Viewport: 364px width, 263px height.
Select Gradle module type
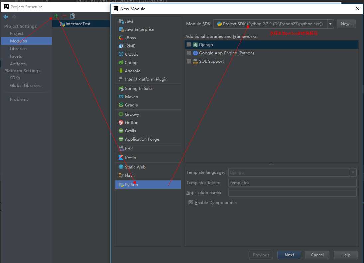(x=148, y=105)
